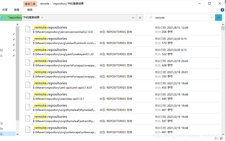Select the file icon of the thymeleaf 461-byte entry
226x141 pixels.
[x=28, y=107]
